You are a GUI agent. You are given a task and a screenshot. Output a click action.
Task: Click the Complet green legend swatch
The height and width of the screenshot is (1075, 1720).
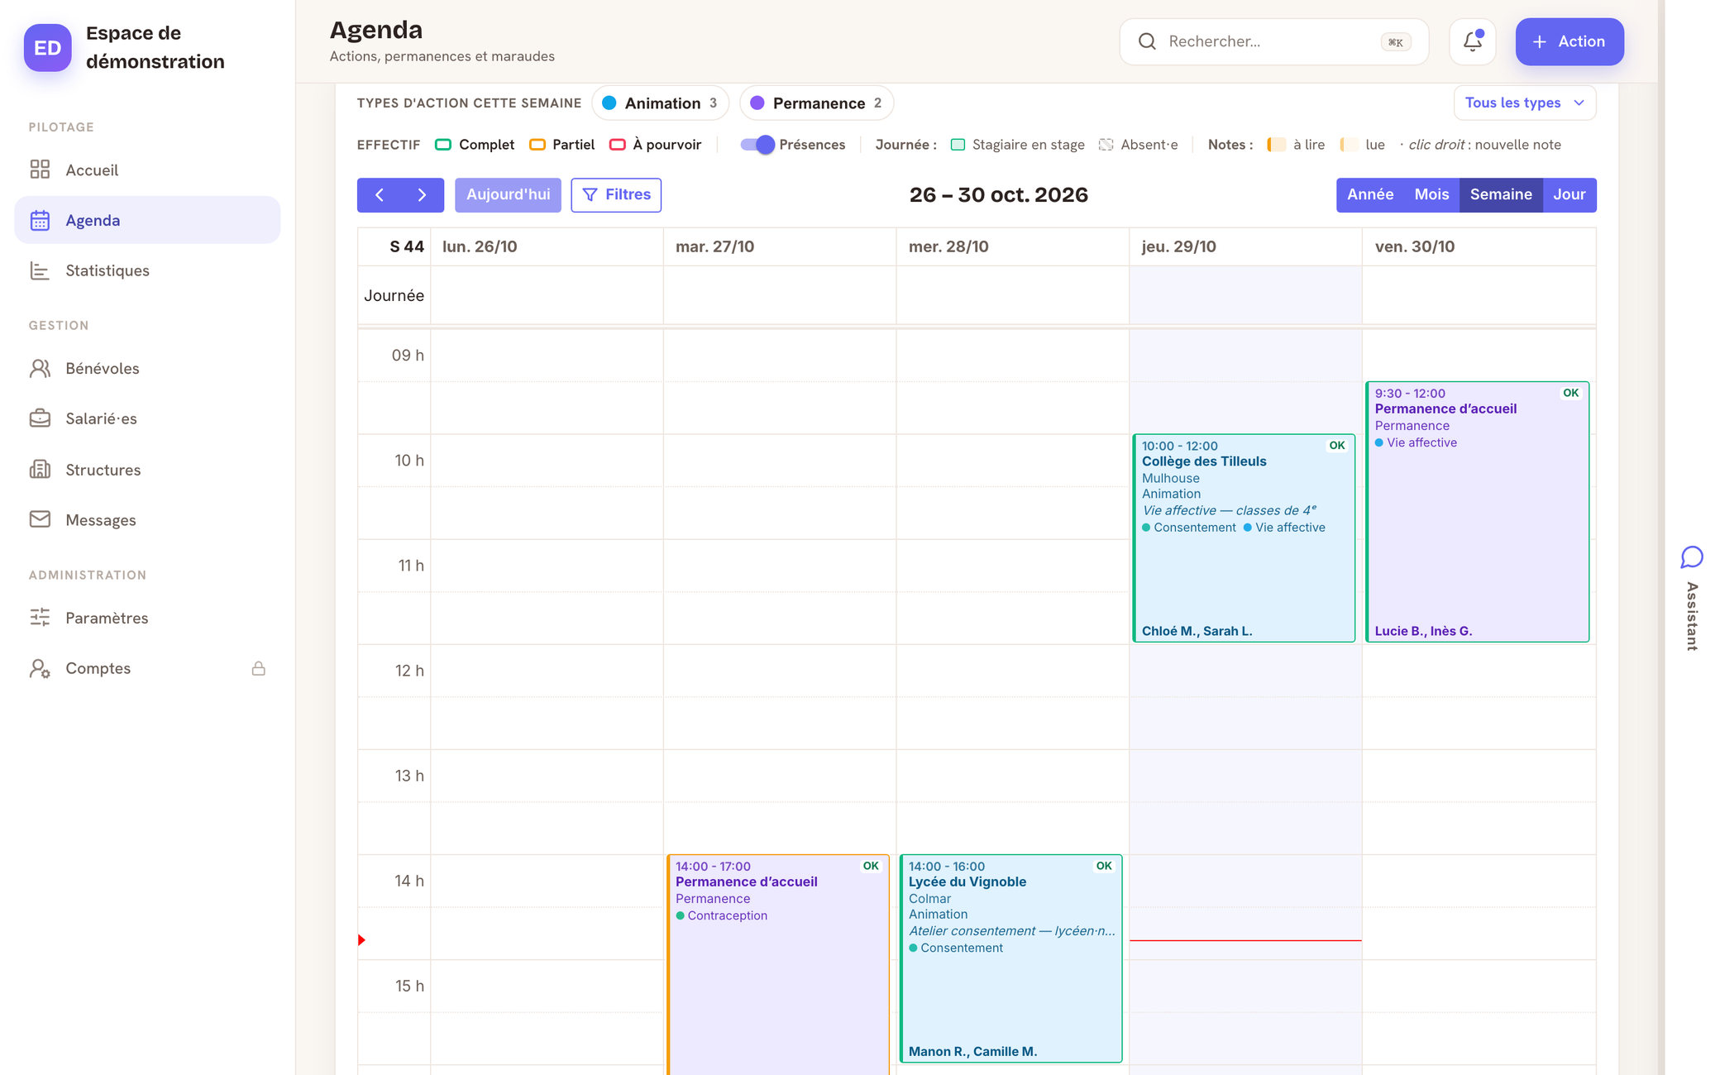(x=443, y=145)
